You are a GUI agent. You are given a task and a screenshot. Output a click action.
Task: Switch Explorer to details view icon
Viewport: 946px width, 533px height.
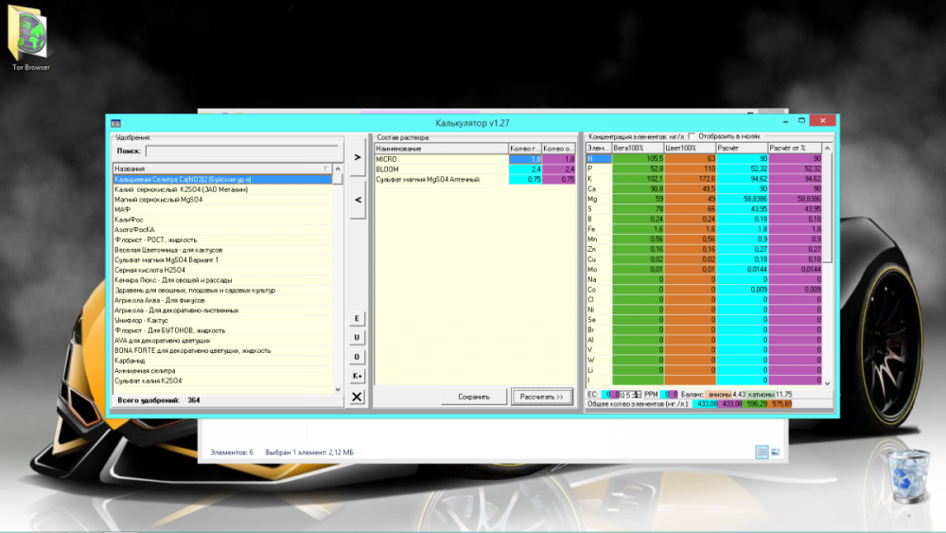762,453
